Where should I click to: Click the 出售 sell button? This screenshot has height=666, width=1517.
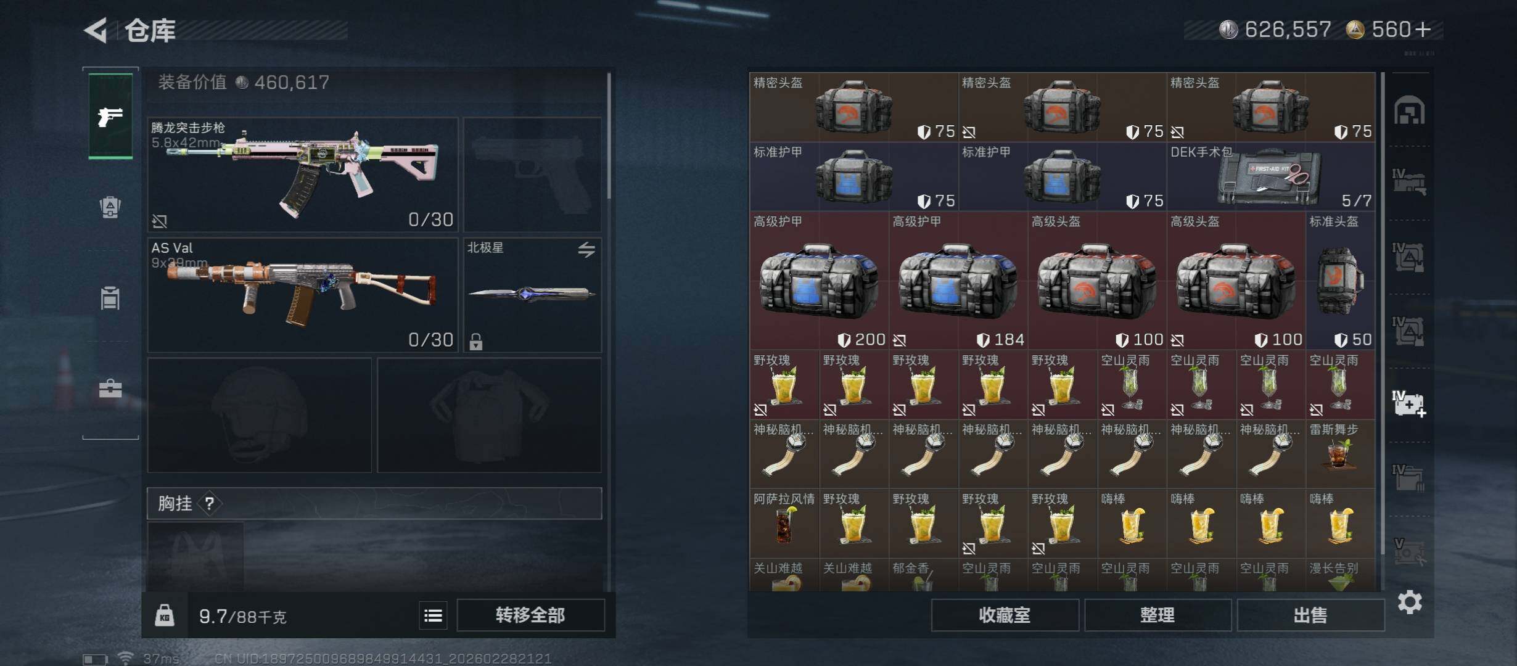pos(1310,615)
